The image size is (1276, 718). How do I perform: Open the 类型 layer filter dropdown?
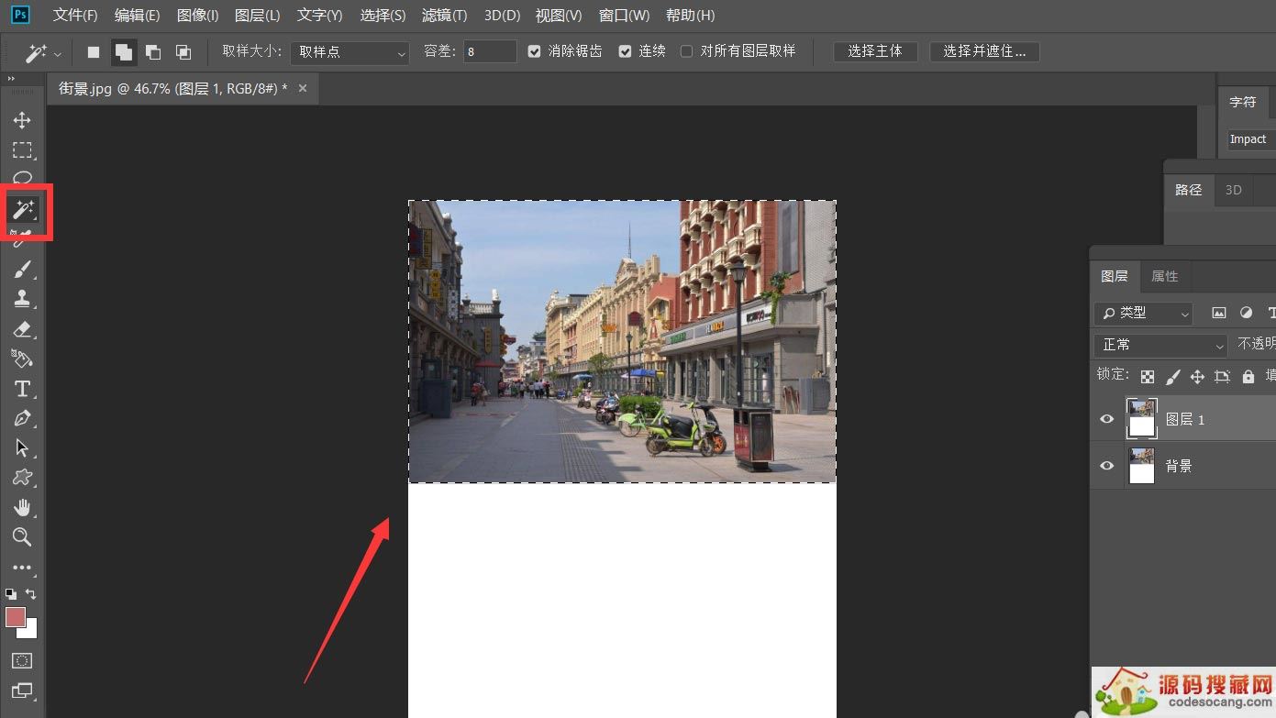click(x=1143, y=313)
